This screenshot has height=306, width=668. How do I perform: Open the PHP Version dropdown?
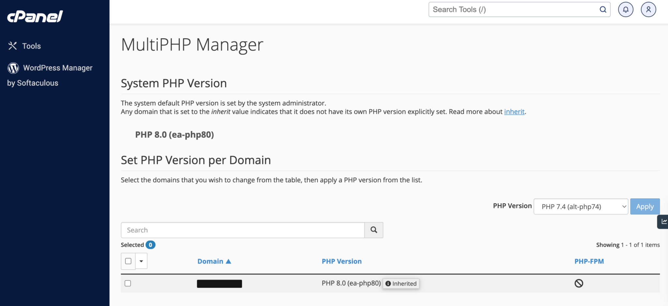coord(581,206)
